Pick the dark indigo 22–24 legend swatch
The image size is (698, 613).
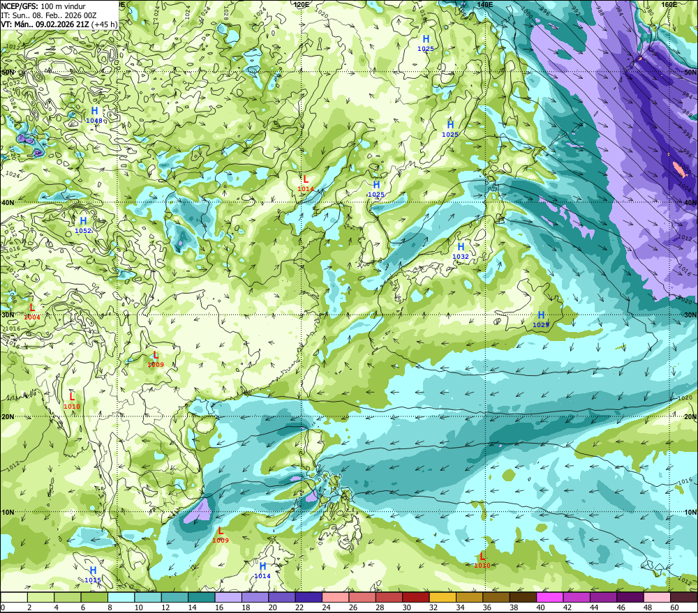click(x=309, y=597)
